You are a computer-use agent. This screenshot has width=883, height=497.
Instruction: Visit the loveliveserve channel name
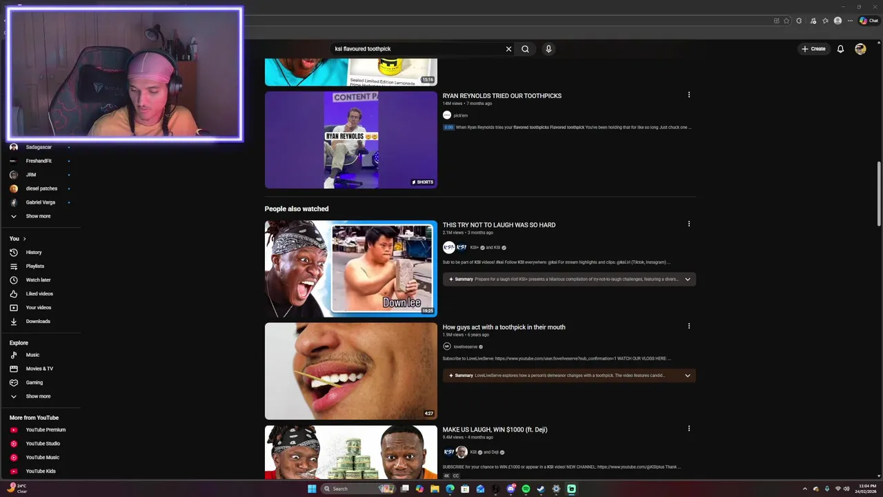click(465, 347)
